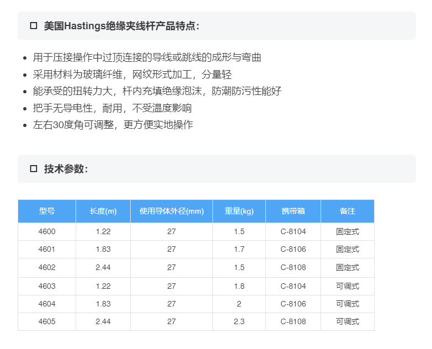Viewport: 432px width, 349px height.
Task: Click the 备注 column header
Action: point(348,211)
